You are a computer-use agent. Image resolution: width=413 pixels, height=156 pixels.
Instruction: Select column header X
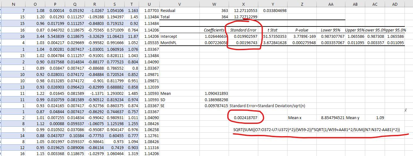243,4
